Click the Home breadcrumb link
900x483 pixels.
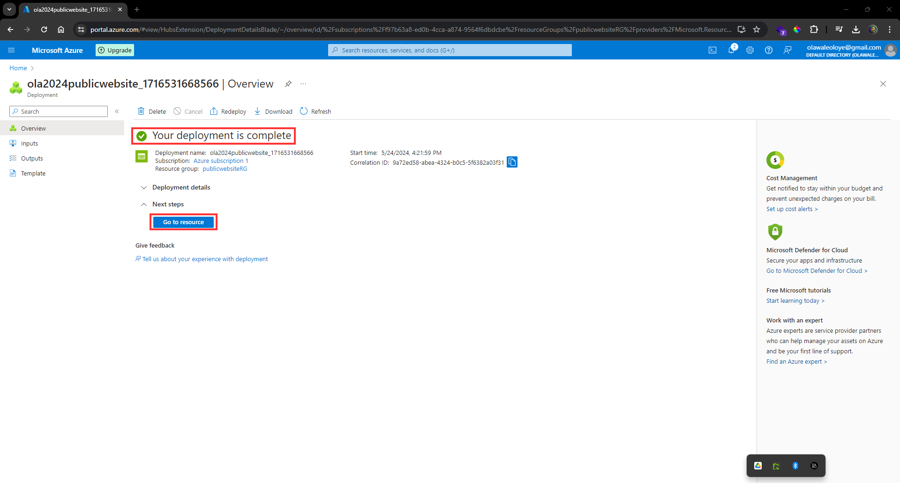(x=18, y=68)
